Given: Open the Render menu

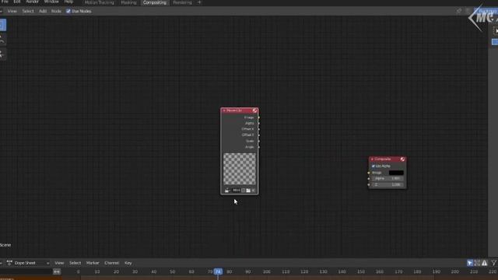Looking at the screenshot, I should [32, 2].
